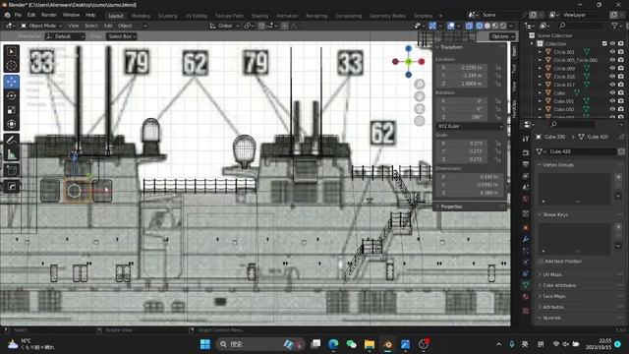Switch to the Modeling workspace tab
This screenshot has width=629, height=354.
click(x=141, y=16)
